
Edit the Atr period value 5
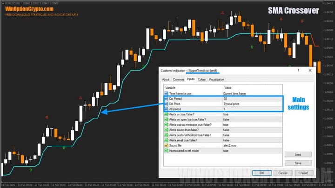(224, 109)
